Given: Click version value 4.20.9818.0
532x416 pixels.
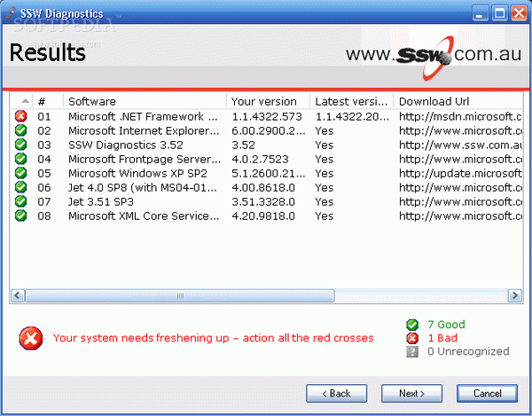Looking at the screenshot, I should [263, 216].
